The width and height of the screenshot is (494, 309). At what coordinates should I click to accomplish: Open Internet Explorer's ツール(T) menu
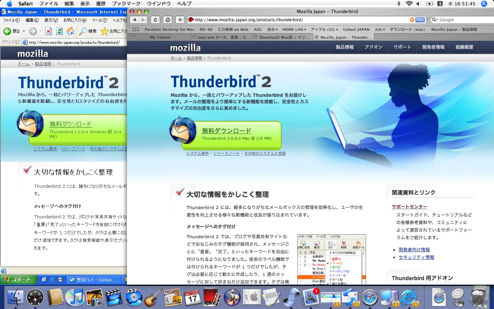point(99,20)
